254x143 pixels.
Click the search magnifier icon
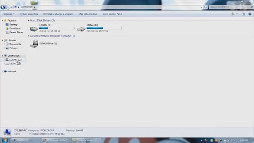click(x=251, y=7)
